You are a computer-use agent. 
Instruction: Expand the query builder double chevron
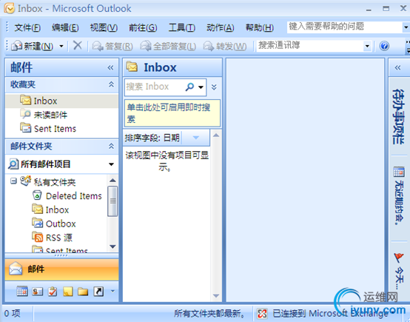(214, 87)
